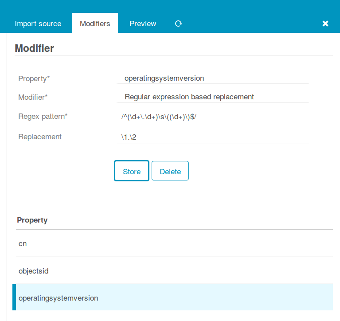Screen dimensions: 340x321
Task: Select the Modifiers tab
Action: tap(95, 23)
